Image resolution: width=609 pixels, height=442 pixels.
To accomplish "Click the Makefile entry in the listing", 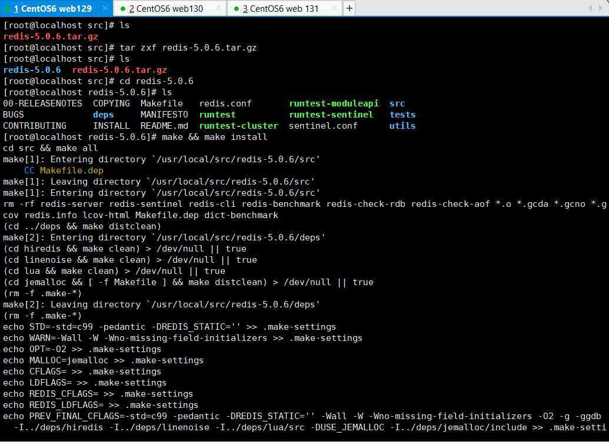I will click(162, 103).
